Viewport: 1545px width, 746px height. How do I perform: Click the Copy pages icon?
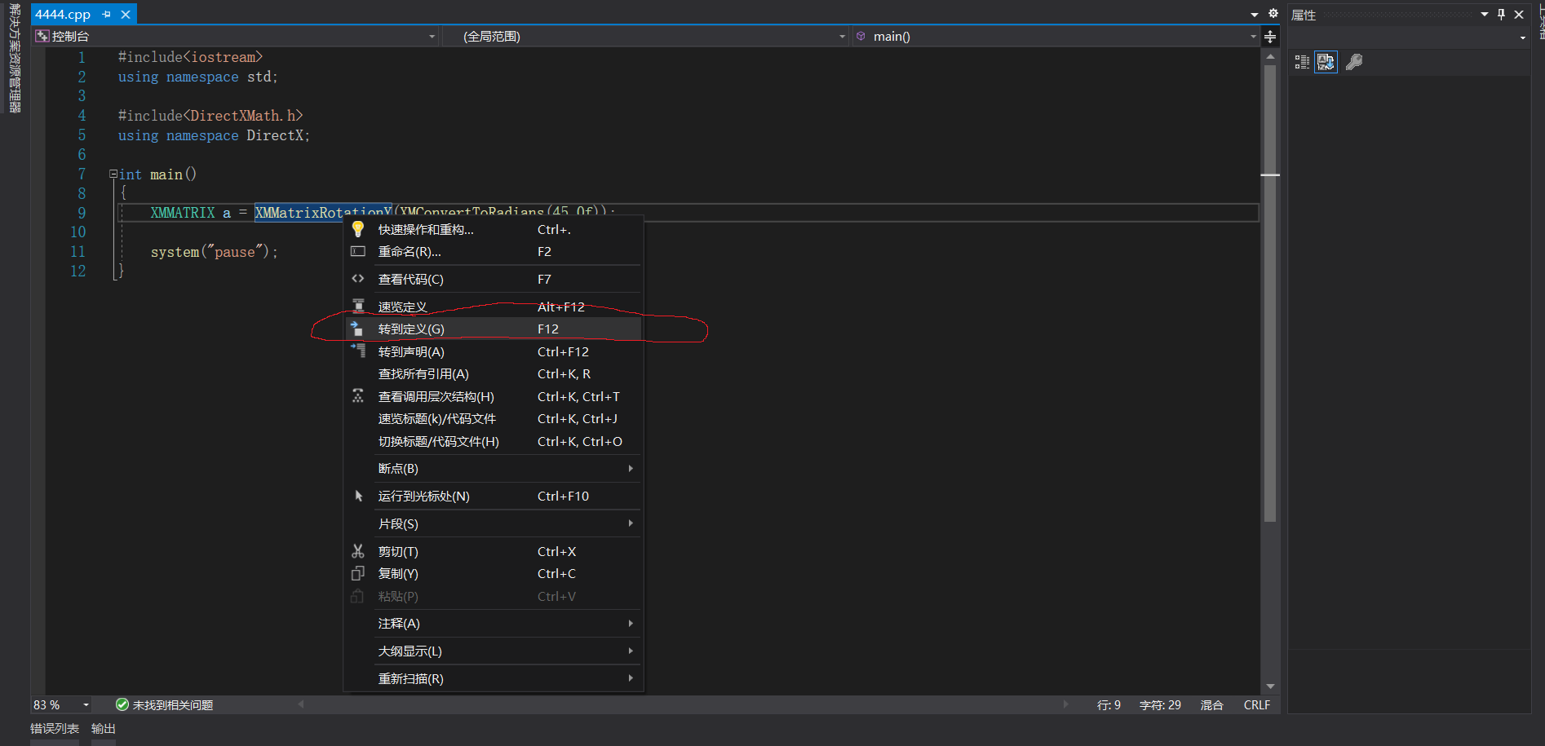pos(357,574)
